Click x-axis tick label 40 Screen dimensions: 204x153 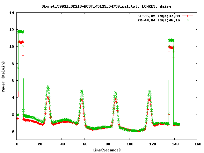click(x=62, y=144)
